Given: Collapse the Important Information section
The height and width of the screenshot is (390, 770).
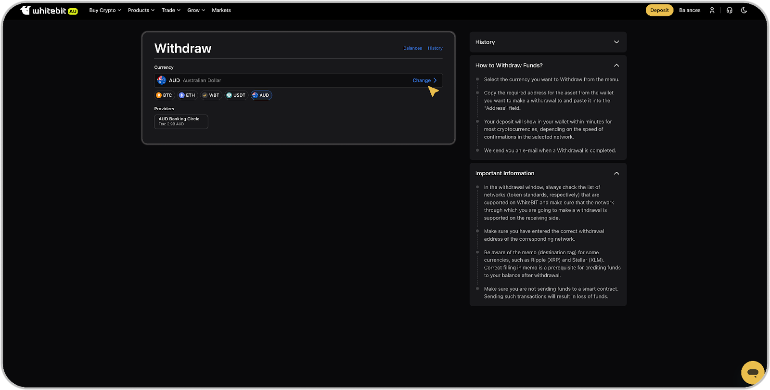Looking at the screenshot, I should click(616, 173).
